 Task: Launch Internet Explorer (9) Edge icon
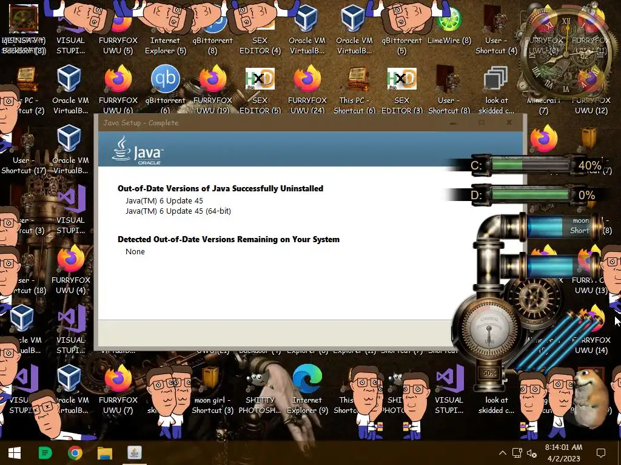point(307,389)
